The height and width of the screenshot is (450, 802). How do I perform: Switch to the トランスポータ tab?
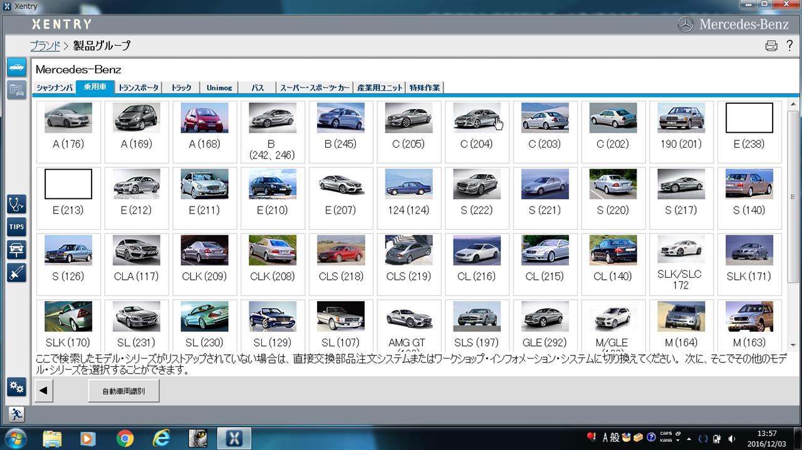(138, 88)
